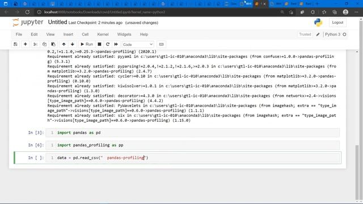
Task: Move selected cell up arrow
Action: (64, 44)
